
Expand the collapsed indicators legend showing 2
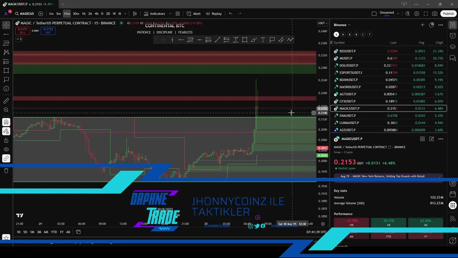[19, 39]
